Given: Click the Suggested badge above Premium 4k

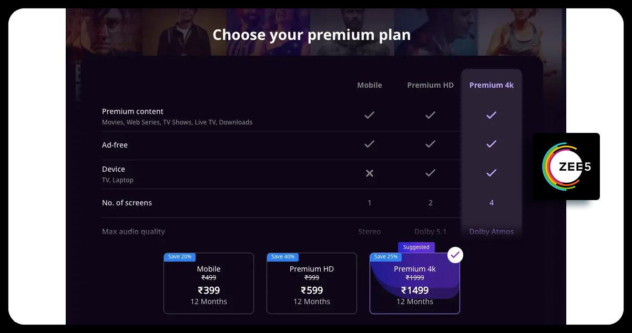Looking at the screenshot, I should pos(416,247).
